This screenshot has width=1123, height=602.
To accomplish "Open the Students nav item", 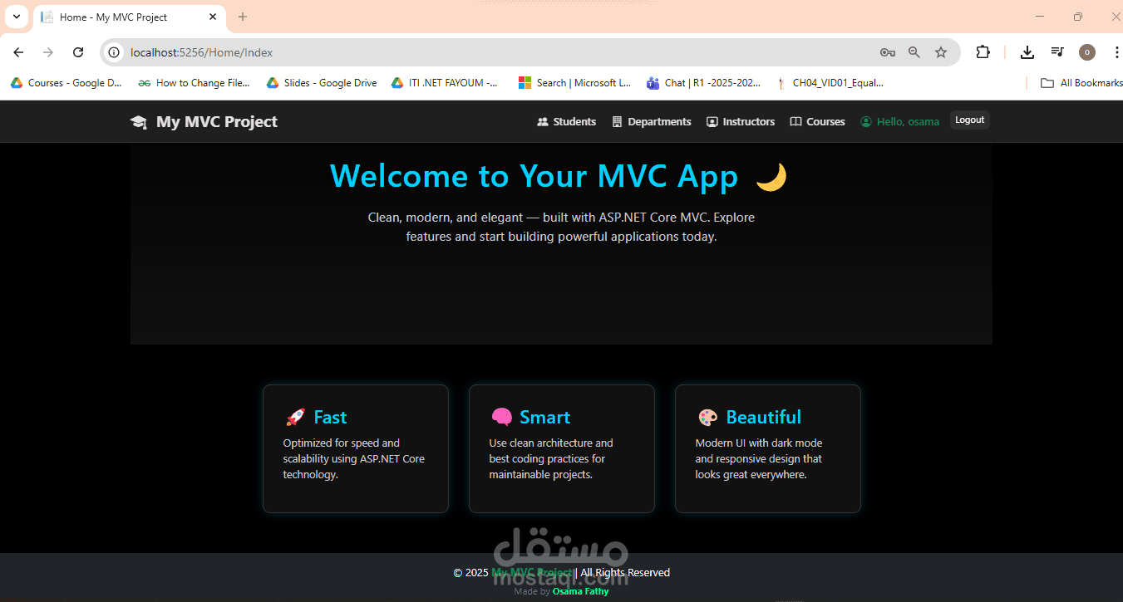I will point(567,122).
